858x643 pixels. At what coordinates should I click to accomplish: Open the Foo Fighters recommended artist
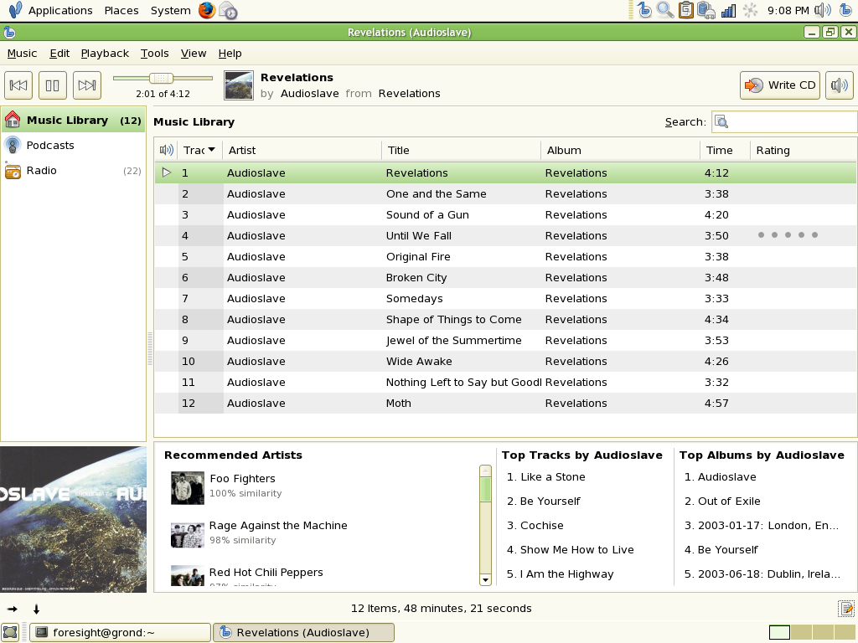(242, 478)
